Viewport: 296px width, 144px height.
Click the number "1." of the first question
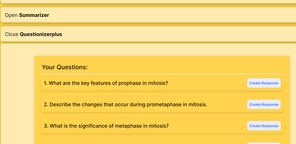[46, 83]
